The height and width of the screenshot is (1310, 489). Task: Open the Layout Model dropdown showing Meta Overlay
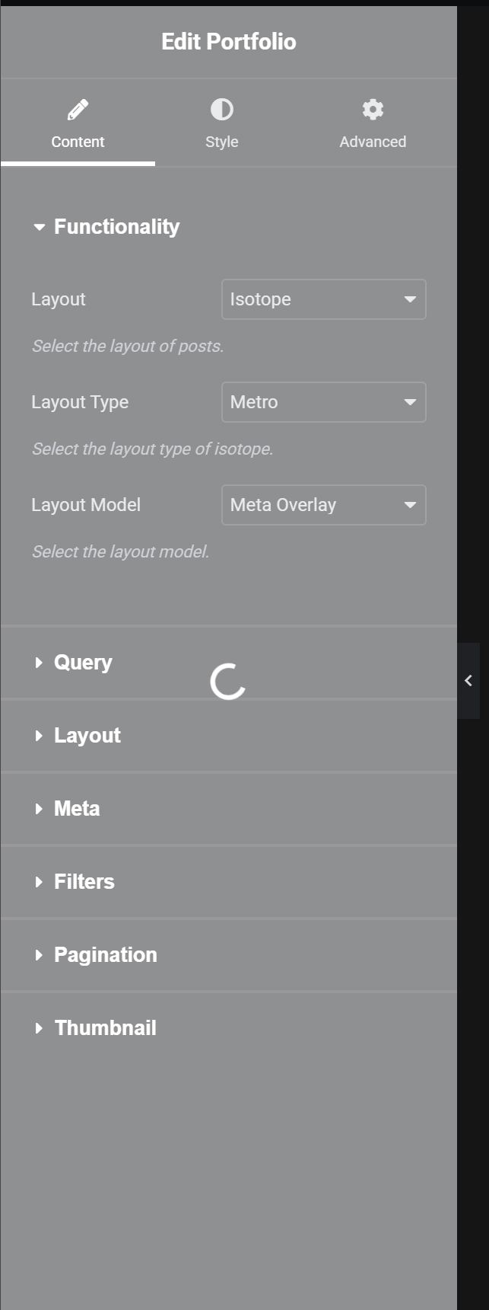pyautogui.click(x=323, y=505)
